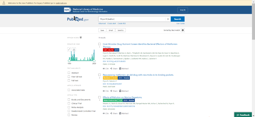
Task: Enable the Full text filter
Action: tap(69, 80)
